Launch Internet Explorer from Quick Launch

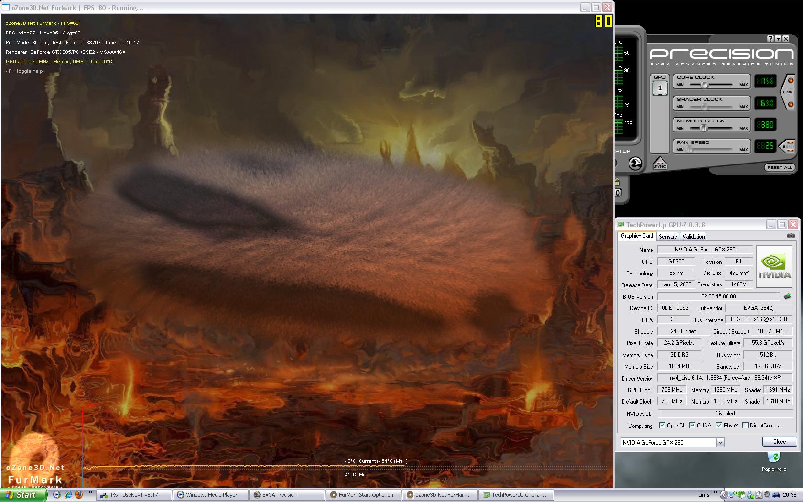(x=68, y=495)
